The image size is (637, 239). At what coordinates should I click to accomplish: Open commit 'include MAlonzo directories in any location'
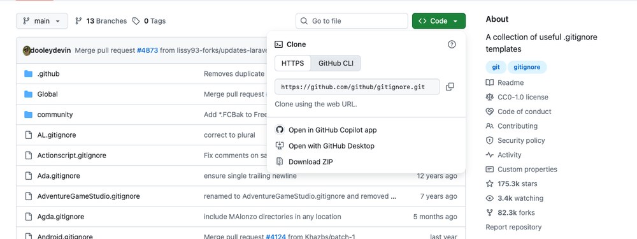pyautogui.click(x=273, y=217)
